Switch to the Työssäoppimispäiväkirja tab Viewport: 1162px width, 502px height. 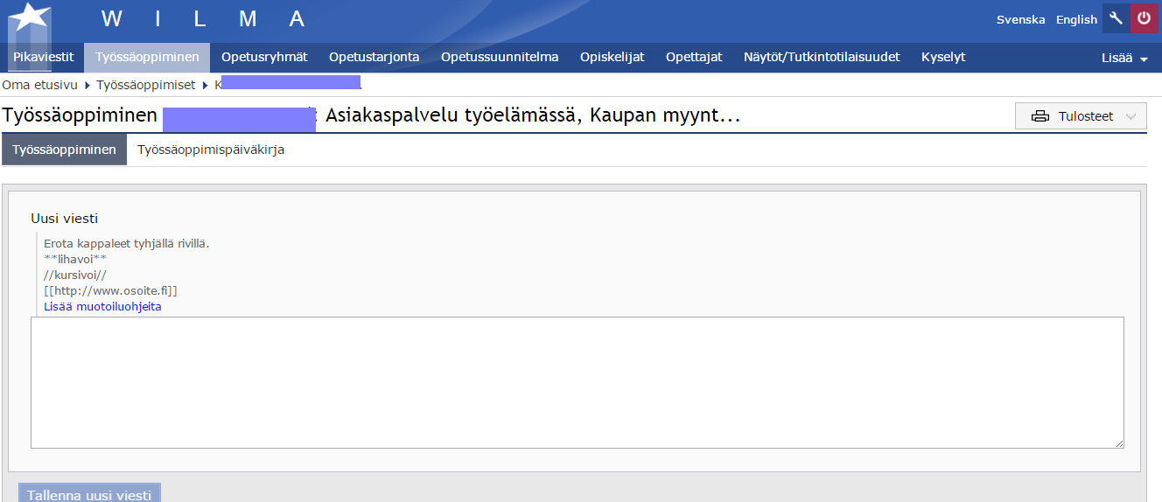tap(211, 150)
